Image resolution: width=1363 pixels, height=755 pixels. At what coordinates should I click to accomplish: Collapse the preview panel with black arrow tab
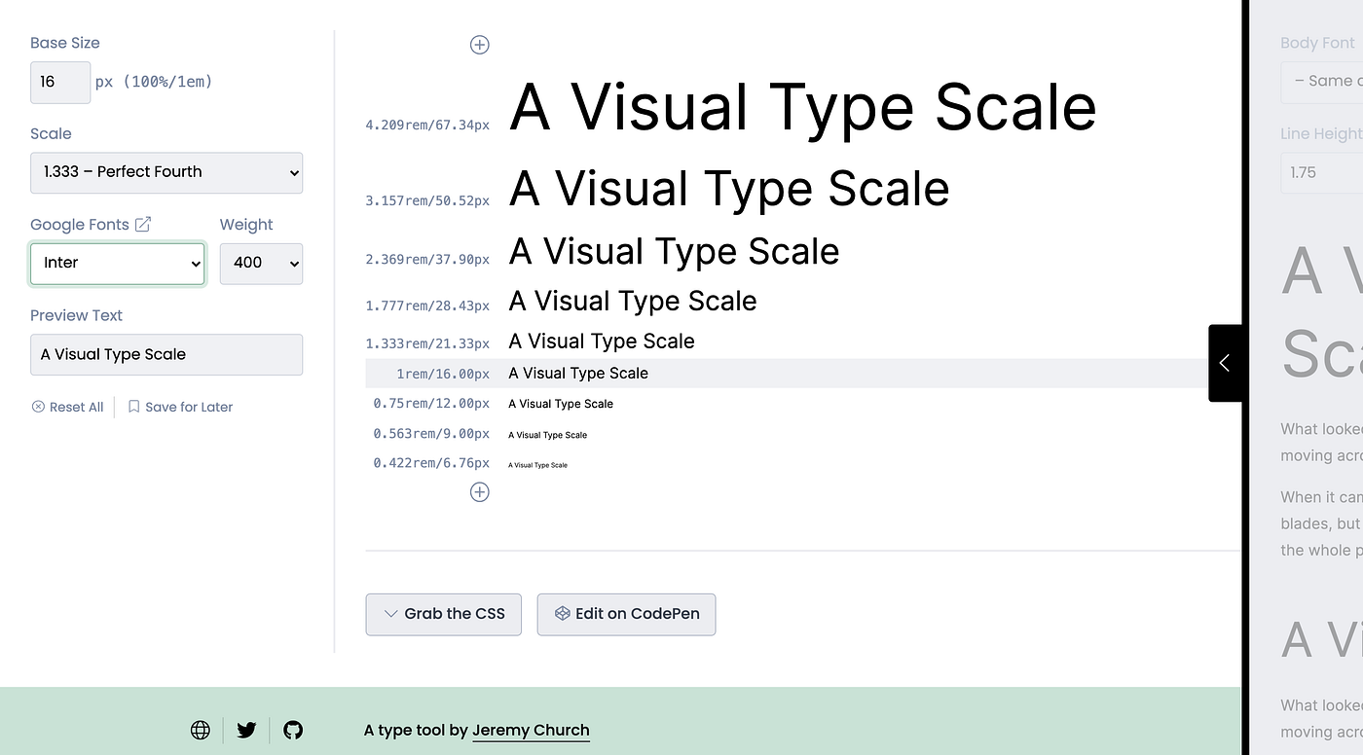(x=1225, y=363)
